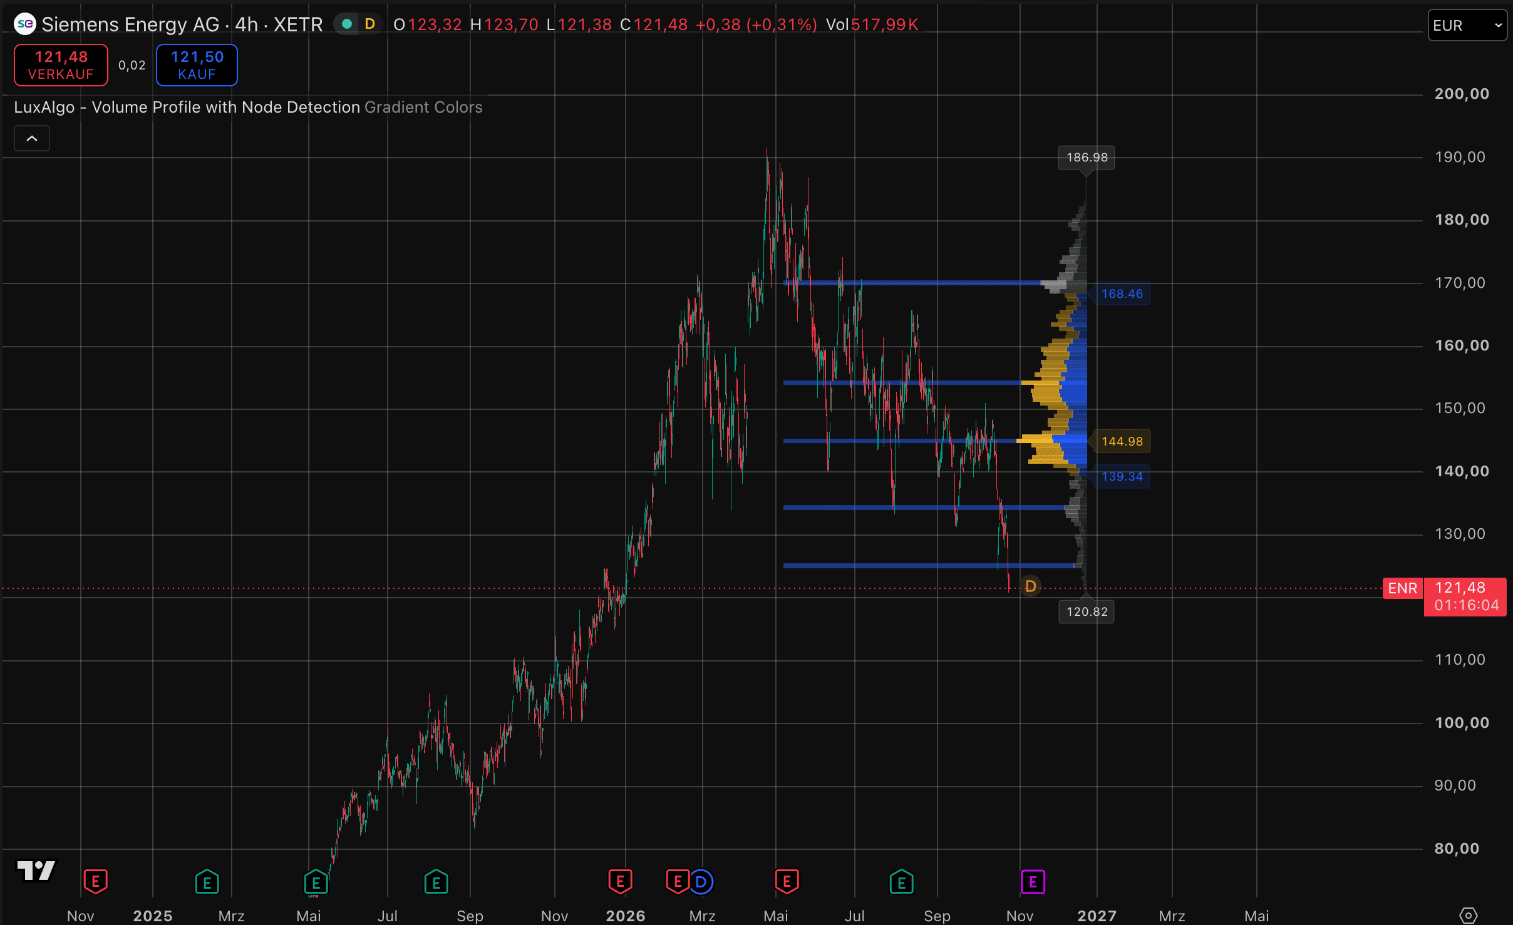Click the 168.46 value area label
This screenshot has width=1513, height=925.
[x=1121, y=294]
